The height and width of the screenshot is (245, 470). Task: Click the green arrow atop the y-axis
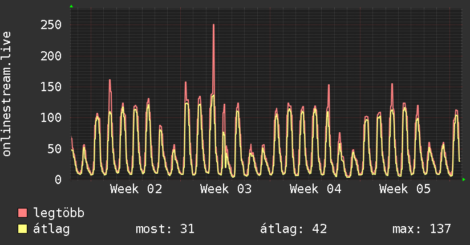click(x=71, y=6)
